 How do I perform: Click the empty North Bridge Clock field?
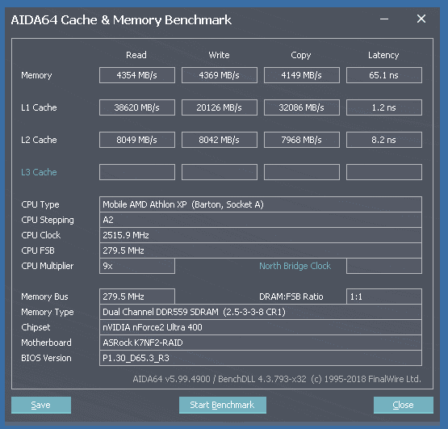click(x=384, y=266)
